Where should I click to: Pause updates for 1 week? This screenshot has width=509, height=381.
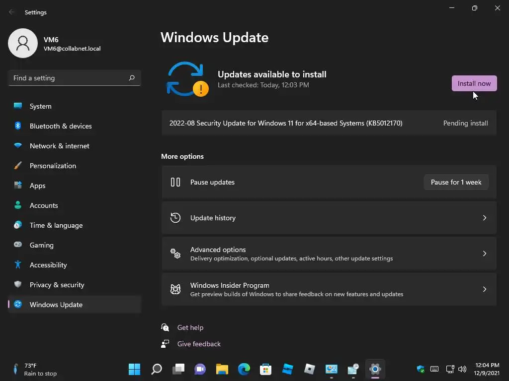pyautogui.click(x=456, y=182)
